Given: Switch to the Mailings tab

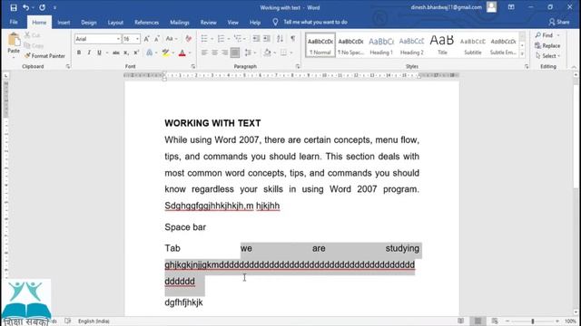Looking at the screenshot, I should pyautogui.click(x=180, y=23).
